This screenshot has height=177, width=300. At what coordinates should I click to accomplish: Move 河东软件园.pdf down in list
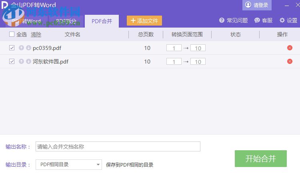click(28, 62)
